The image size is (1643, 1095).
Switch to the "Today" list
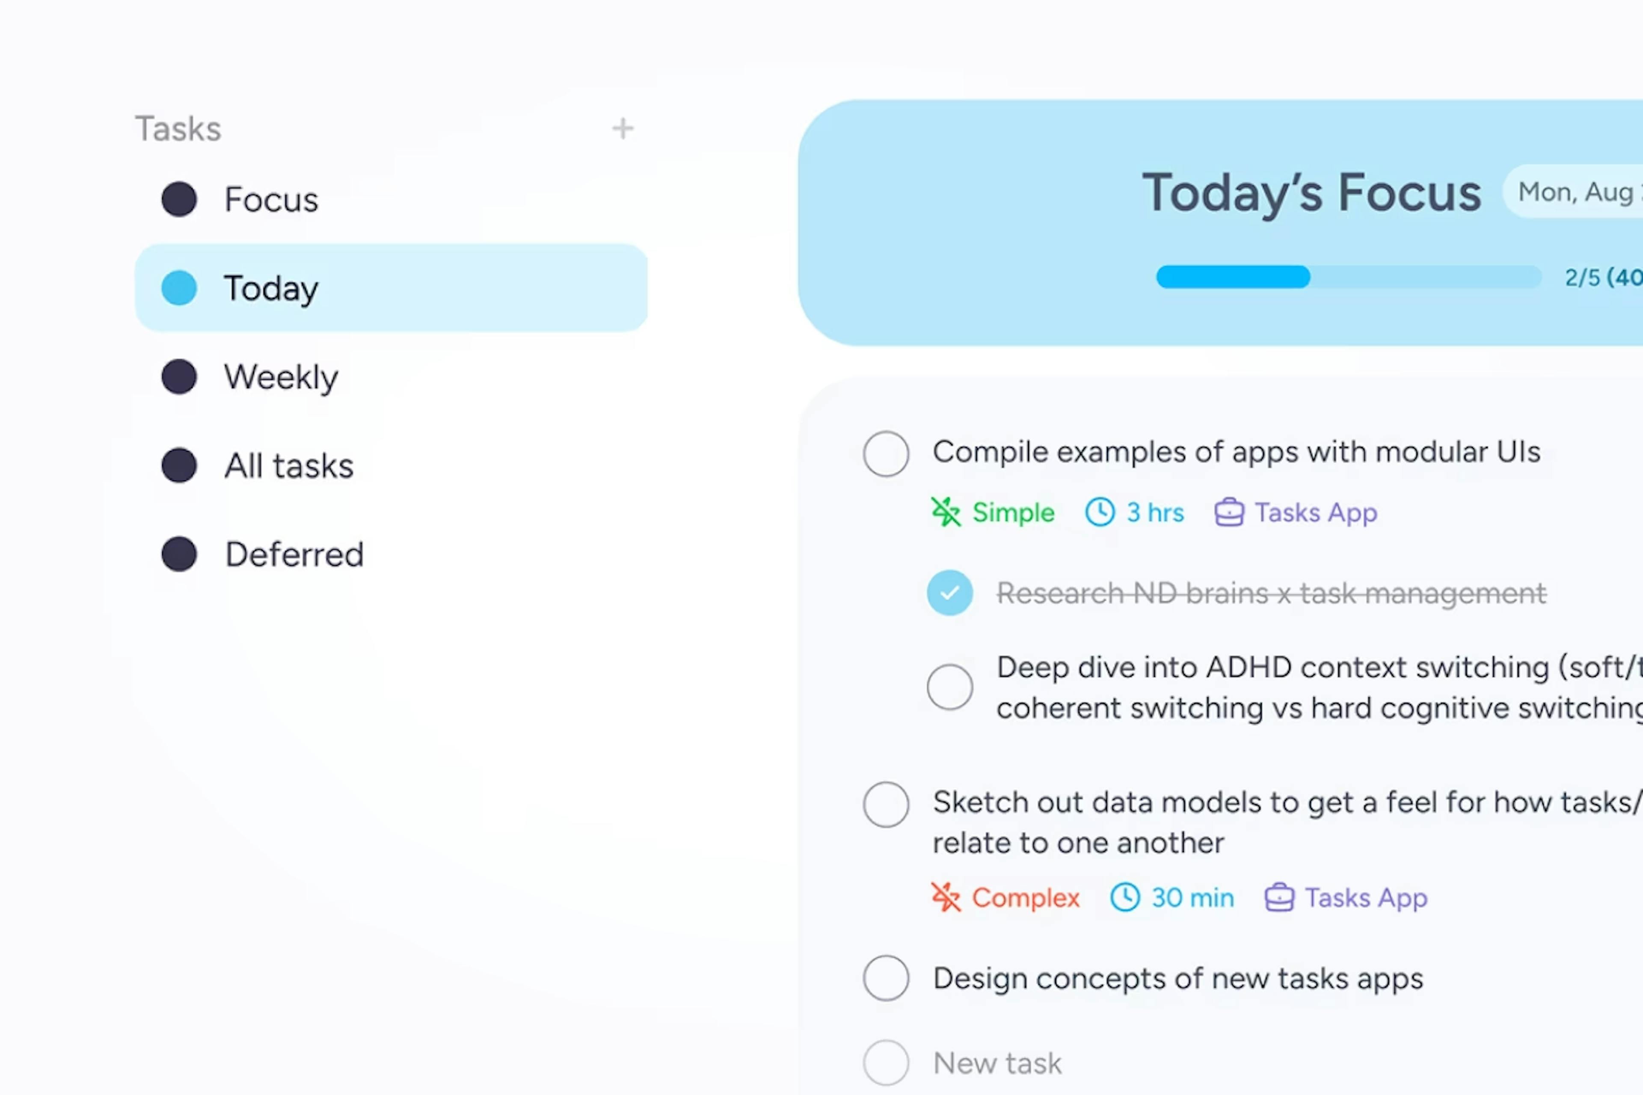point(271,288)
